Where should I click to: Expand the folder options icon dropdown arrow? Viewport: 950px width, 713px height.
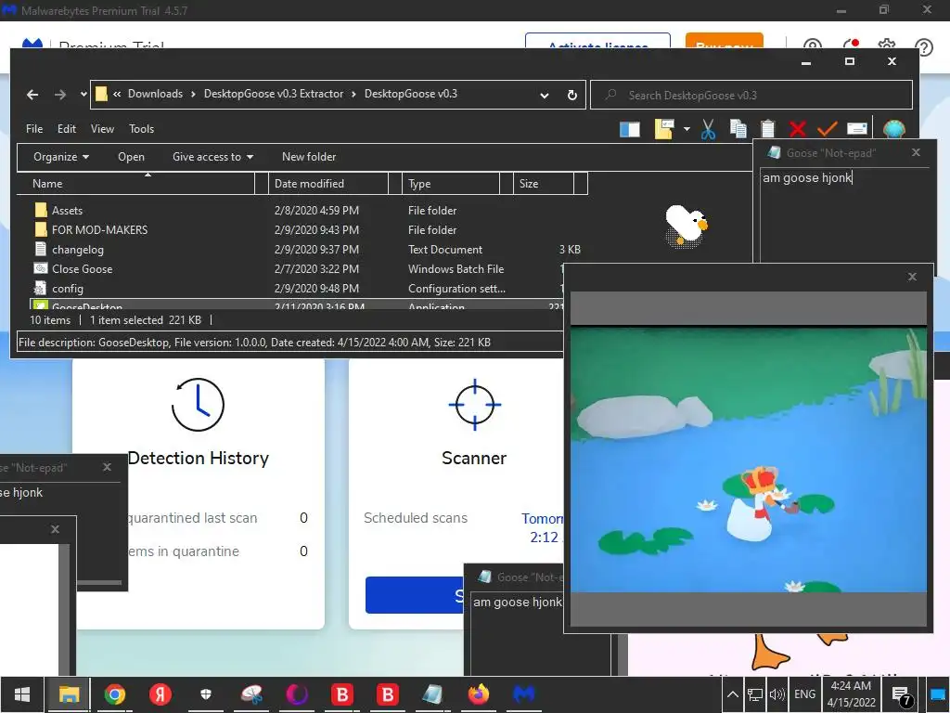[687, 128]
